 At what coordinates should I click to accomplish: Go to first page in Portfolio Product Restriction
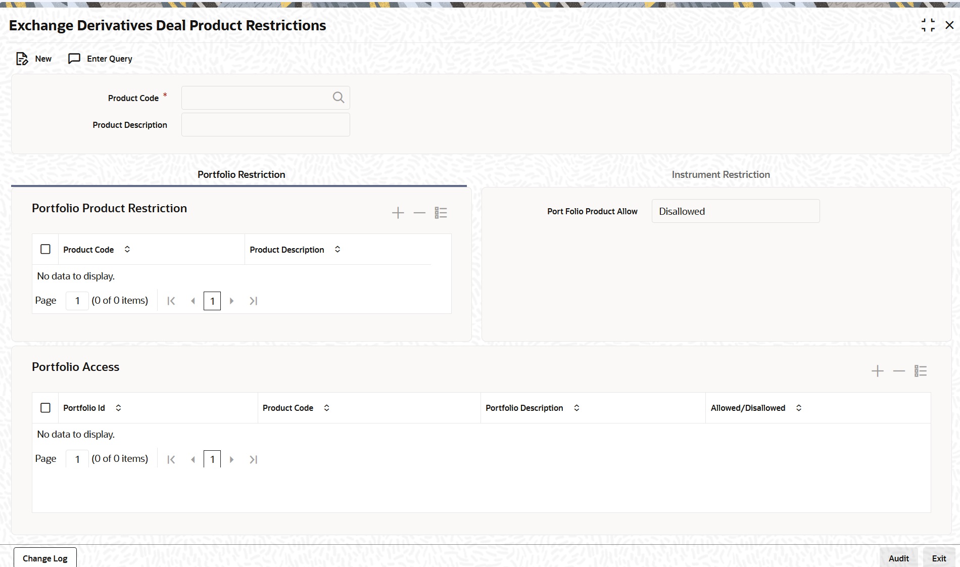(171, 301)
